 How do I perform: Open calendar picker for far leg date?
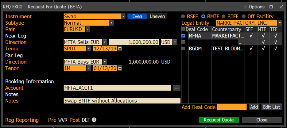(120, 68)
